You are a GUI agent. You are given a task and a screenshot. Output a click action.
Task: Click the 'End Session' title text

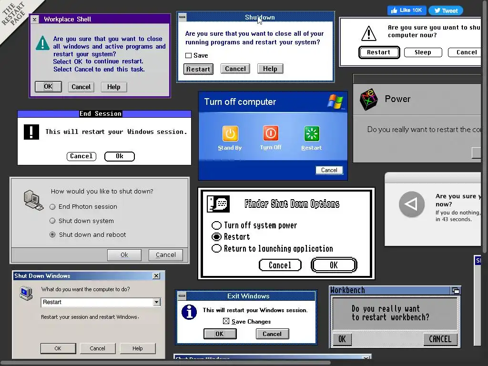(101, 113)
